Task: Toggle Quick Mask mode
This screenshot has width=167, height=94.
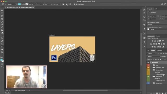Action: pyautogui.click(x=2, y=64)
